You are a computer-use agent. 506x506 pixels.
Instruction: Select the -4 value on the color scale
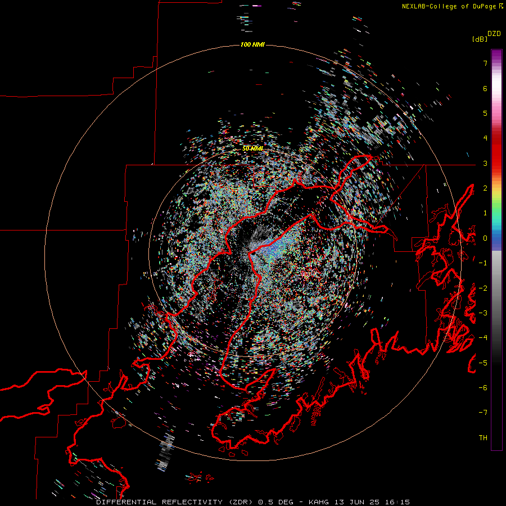click(x=483, y=338)
